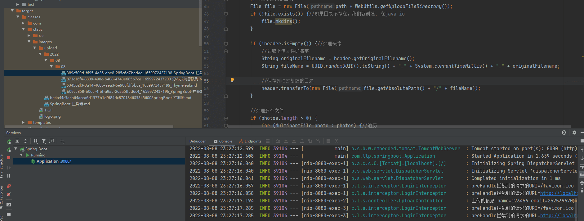The width and height of the screenshot is (584, 221).
Task: Switch to the Console tab
Action: 223,141
